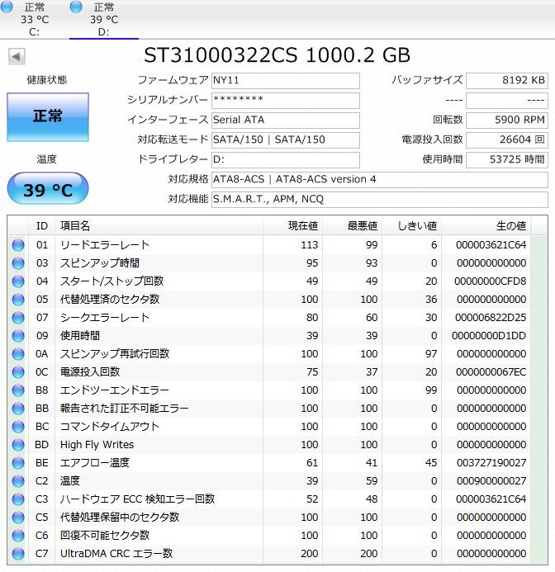
Task: Click the ST31000322CS 1000.2 GB model title
Action: 277,55
